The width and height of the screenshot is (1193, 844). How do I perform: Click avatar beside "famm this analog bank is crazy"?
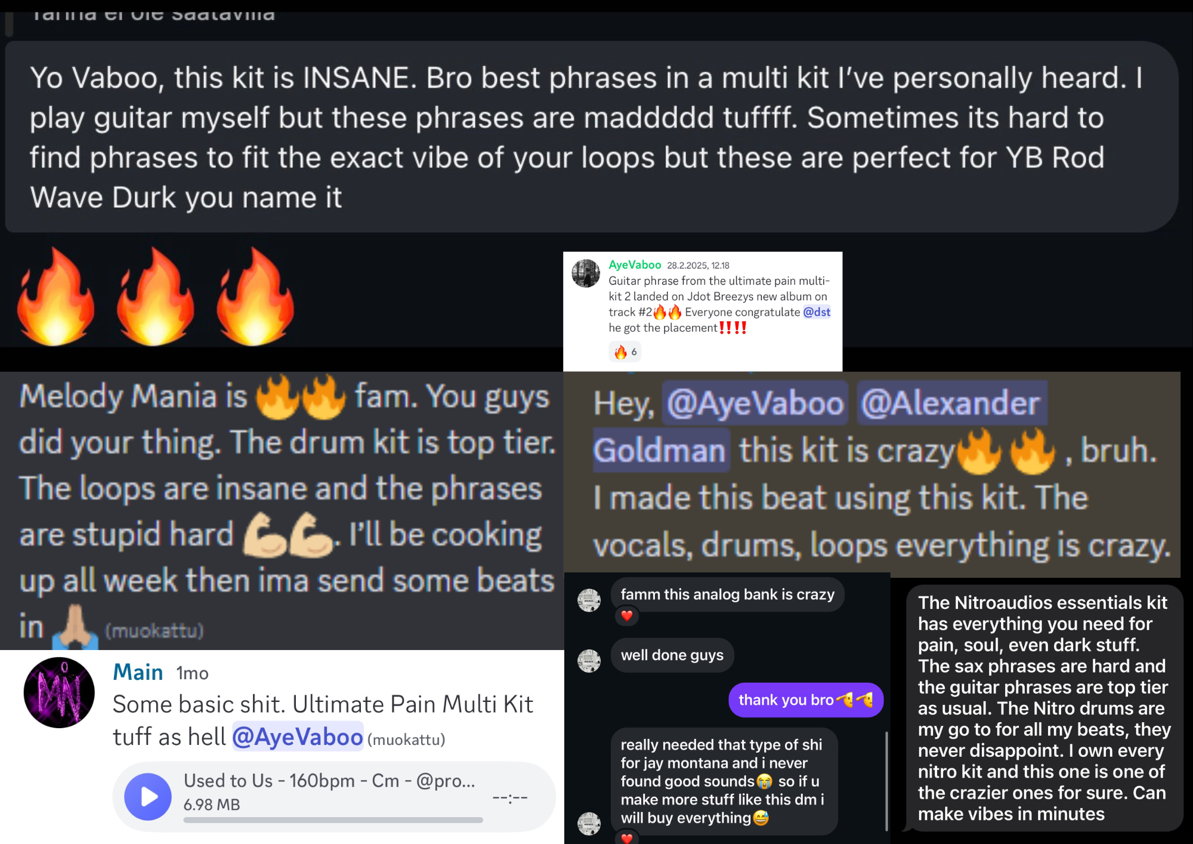click(589, 600)
